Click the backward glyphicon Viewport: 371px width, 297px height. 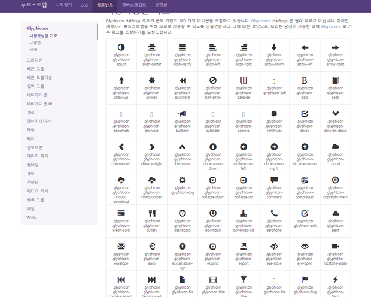(183, 80)
